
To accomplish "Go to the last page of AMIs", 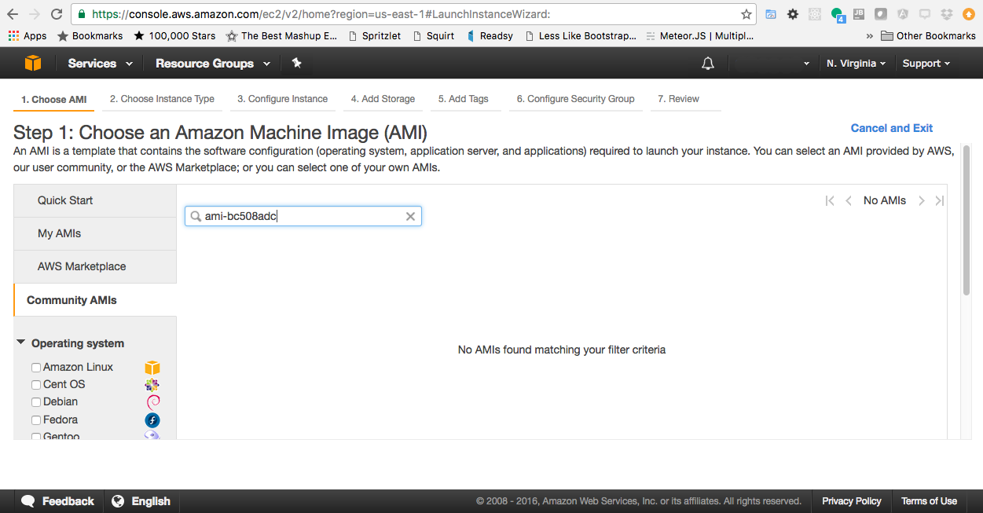I will point(939,201).
